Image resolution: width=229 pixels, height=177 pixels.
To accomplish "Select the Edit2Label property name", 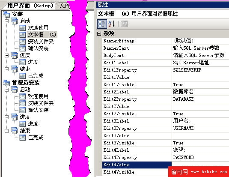I will tap(116, 92).
